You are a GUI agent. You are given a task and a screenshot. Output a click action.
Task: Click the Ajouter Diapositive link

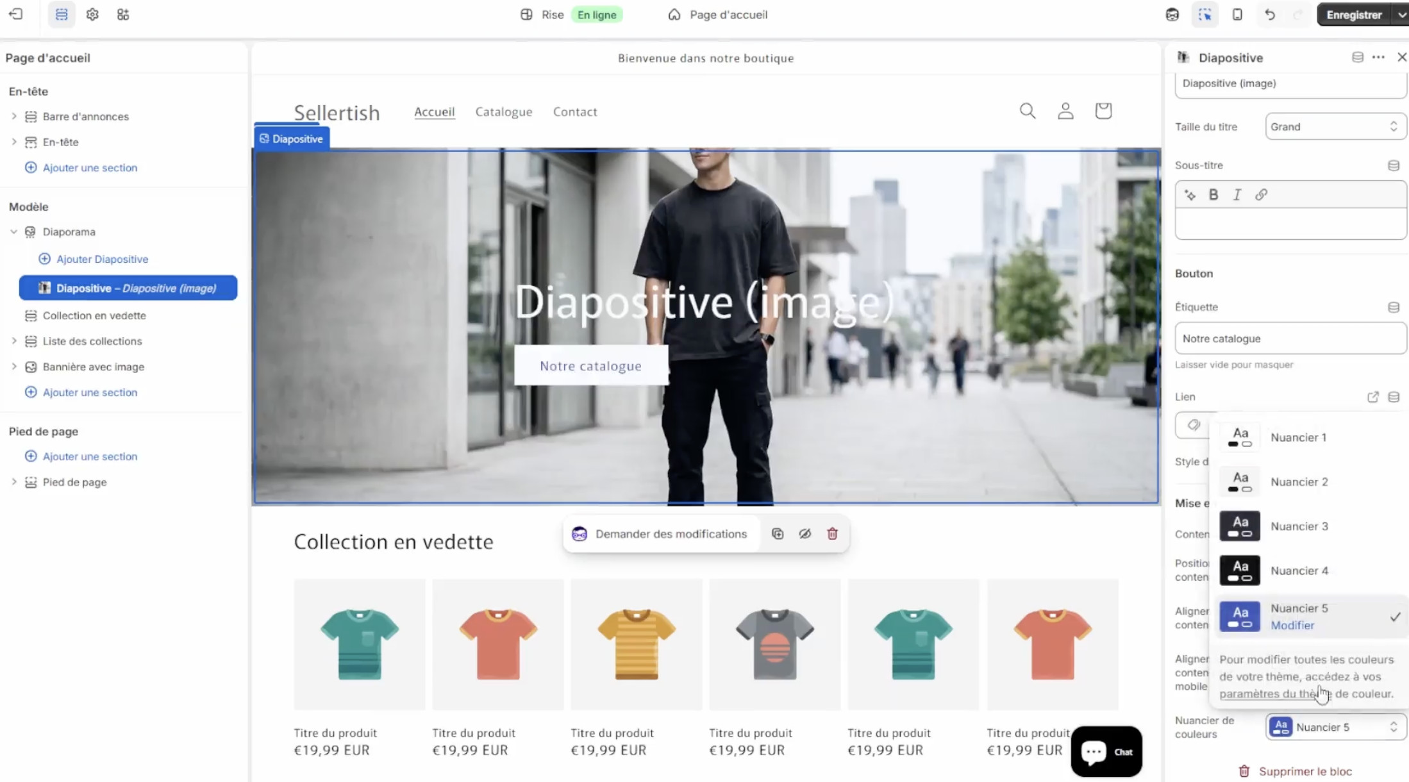click(102, 259)
